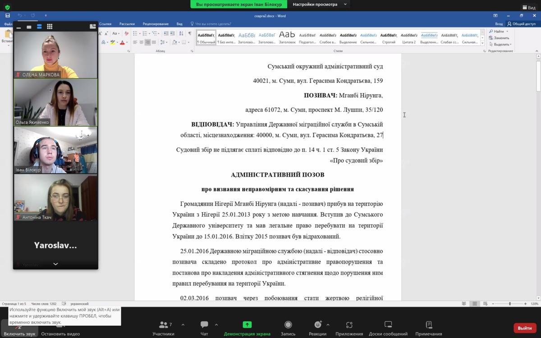Switch video panel to gallery grid view
Image resolution: width=541 pixels, height=338 pixels.
click(50, 27)
